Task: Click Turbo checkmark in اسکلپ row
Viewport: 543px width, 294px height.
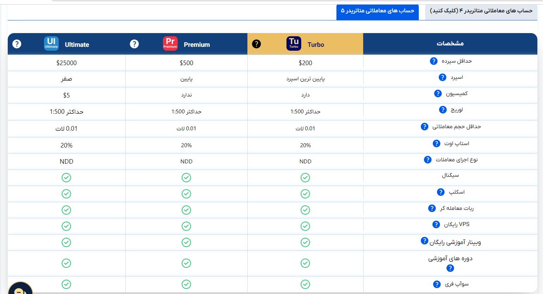Action: coord(305,194)
